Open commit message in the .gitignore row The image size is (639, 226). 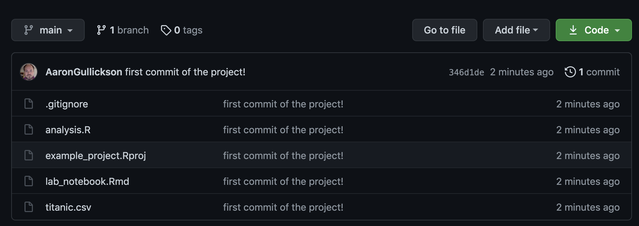(283, 104)
